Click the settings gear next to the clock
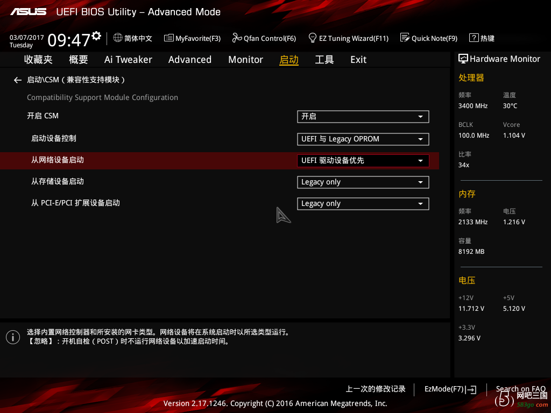 pyautogui.click(x=96, y=36)
